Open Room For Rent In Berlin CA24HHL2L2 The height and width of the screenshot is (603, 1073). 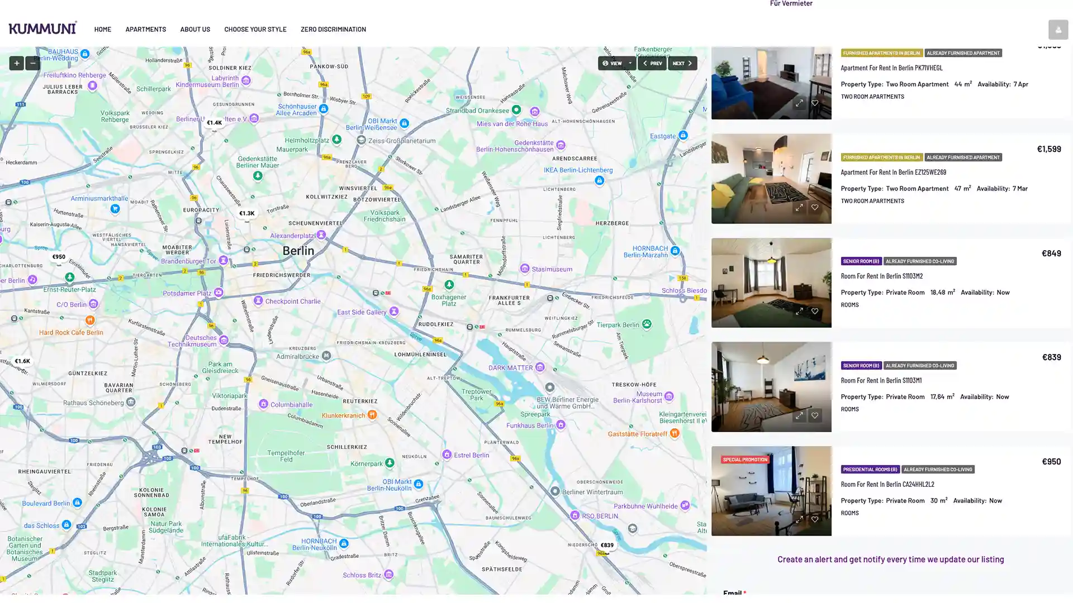(887, 485)
